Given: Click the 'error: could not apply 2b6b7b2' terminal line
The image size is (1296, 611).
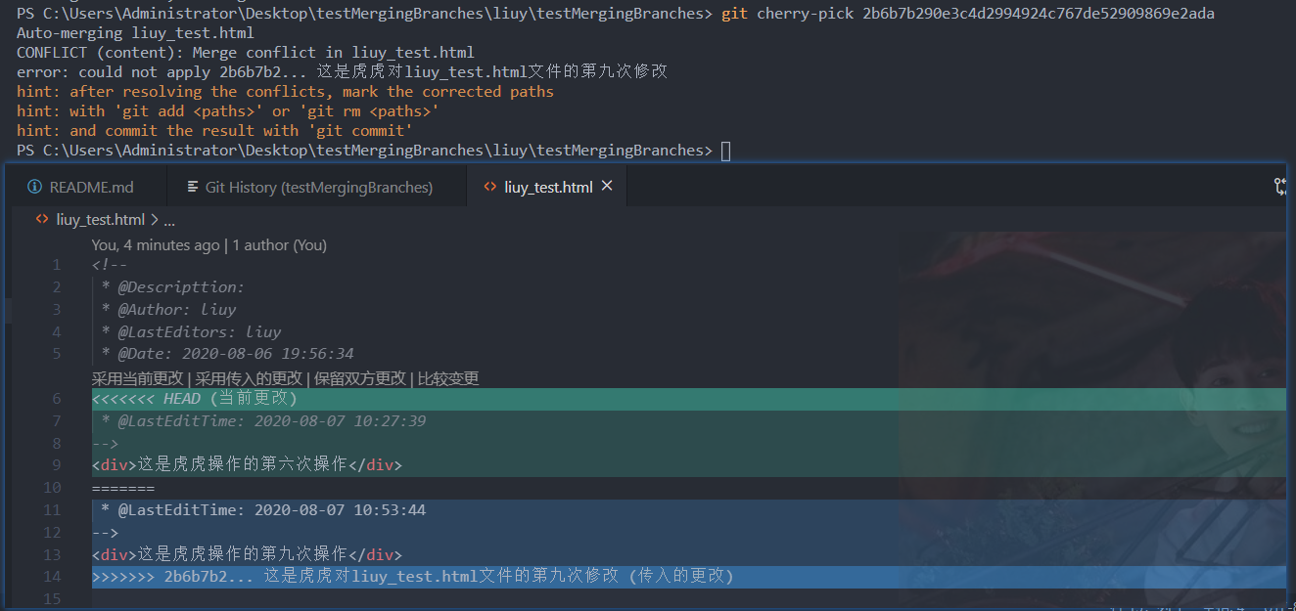Looking at the screenshot, I should pyautogui.click(x=343, y=72).
